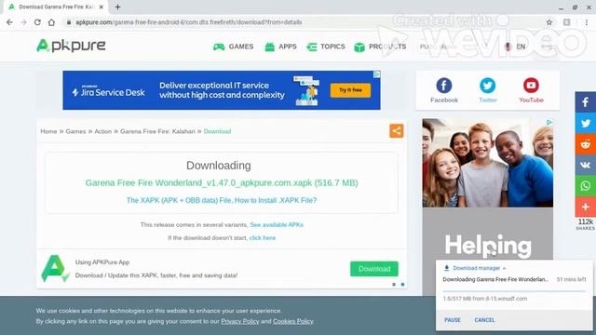The image size is (596, 335).
Task: Select the first carousel dot
Action: [394, 285]
